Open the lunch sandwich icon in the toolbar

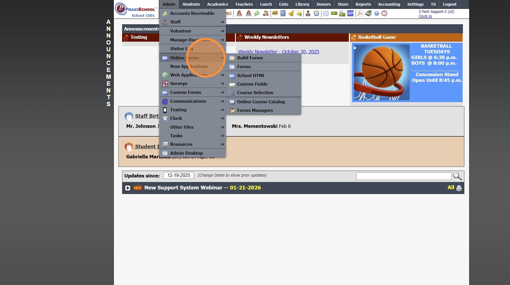tap(274, 13)
